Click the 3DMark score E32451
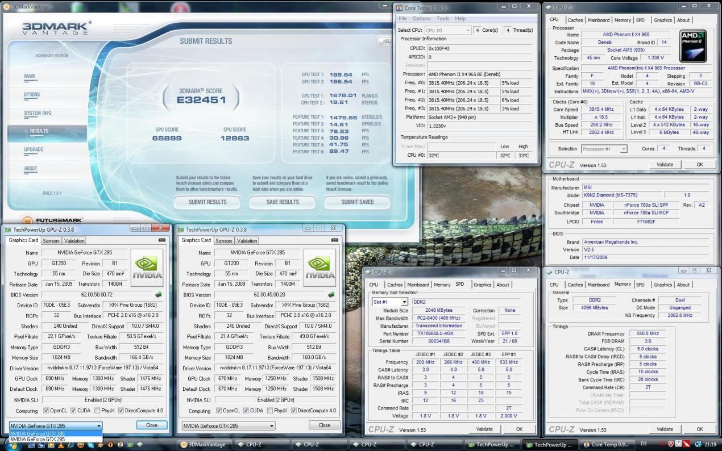This screenshot has height=451, width=722. (201, 101)
